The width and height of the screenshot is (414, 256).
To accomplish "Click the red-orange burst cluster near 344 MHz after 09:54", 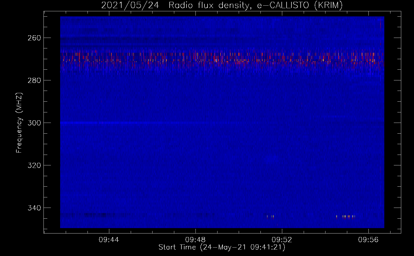I will click(345, 217).
